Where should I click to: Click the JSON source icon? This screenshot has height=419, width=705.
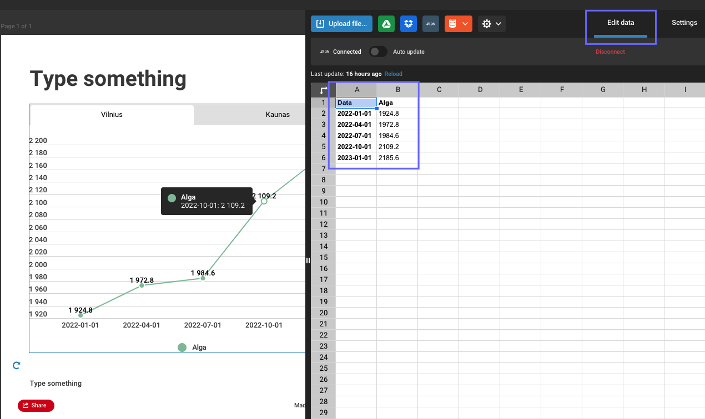click(430, 23)
